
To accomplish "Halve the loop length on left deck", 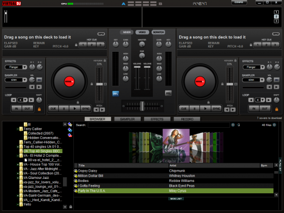I will (13, 100).
